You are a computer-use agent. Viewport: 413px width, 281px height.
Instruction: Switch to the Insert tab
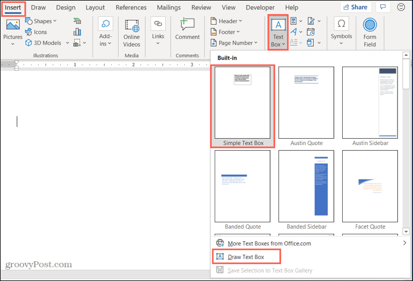point(12,8)
